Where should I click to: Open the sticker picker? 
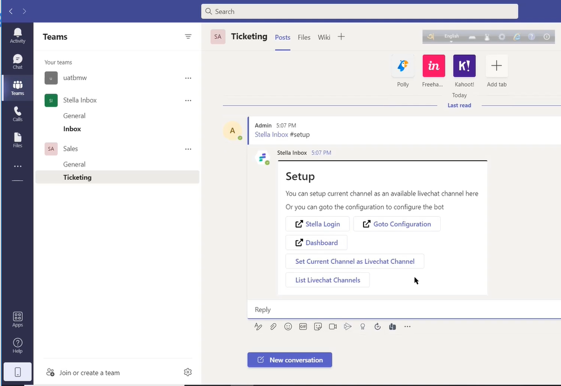pyautogui.click(x=318, y=327)
